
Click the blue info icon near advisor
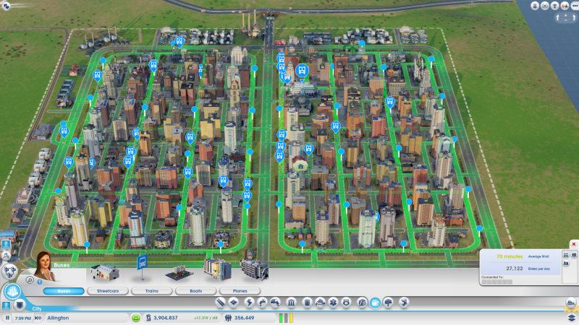click(x=40, y=282)
